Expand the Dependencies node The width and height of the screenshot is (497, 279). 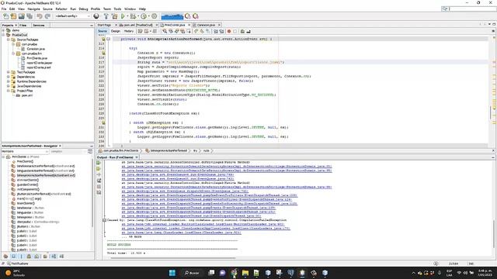tap(9, 77)
